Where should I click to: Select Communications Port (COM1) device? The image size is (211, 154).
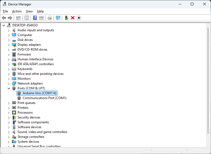pyautogui.click(x=44, y=98)
